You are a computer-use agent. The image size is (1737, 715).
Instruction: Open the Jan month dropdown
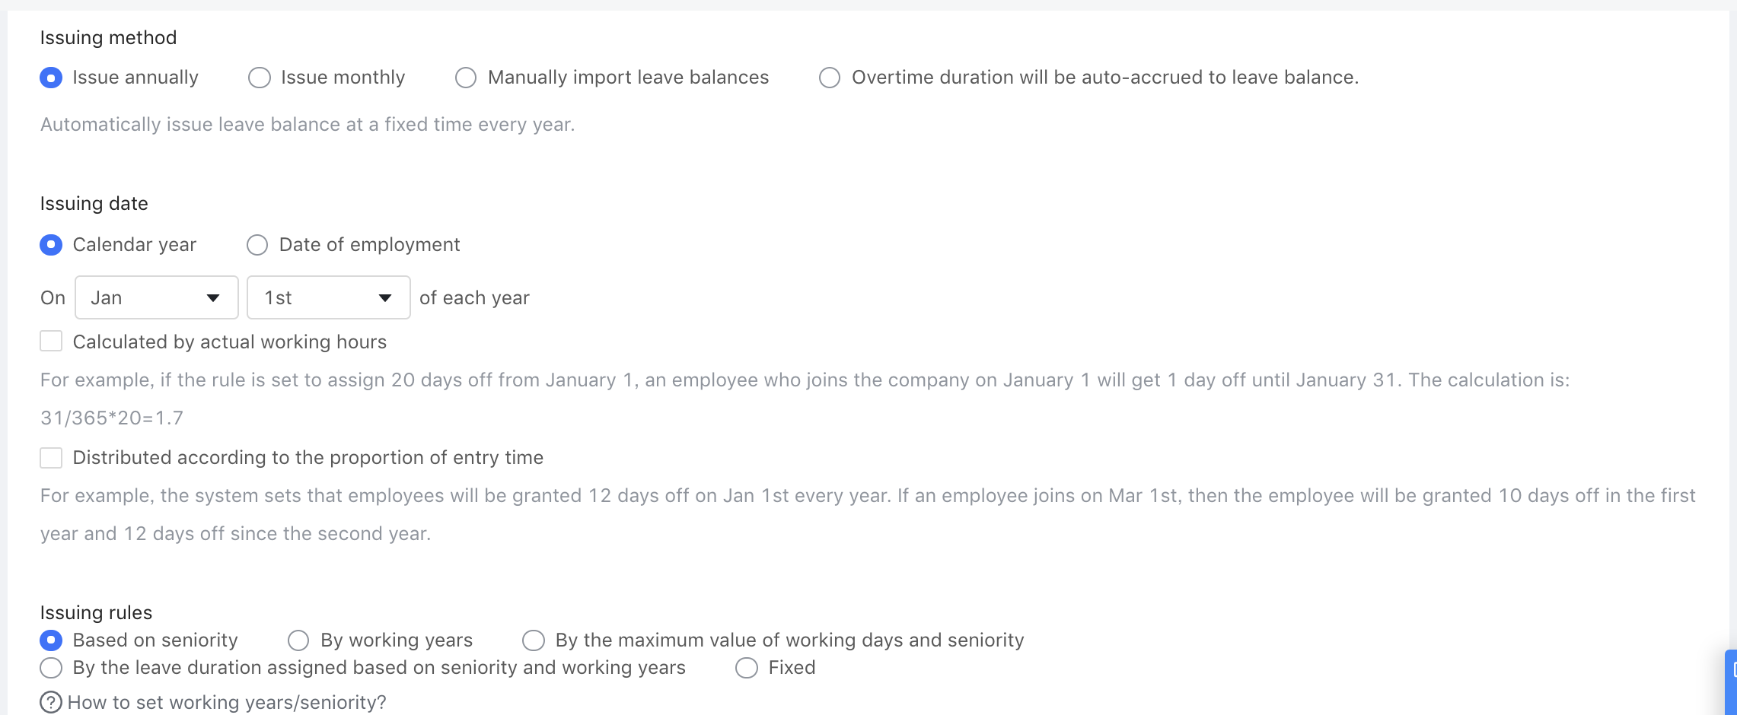coord(156,297)
